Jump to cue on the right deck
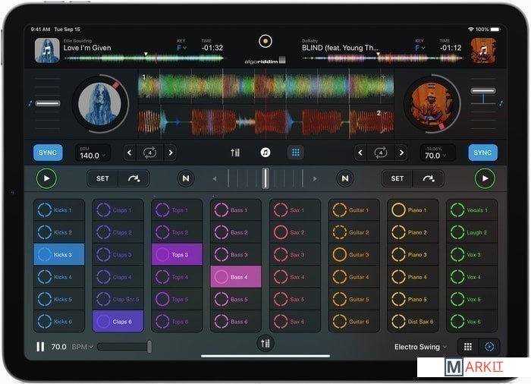 click(429, 179)
